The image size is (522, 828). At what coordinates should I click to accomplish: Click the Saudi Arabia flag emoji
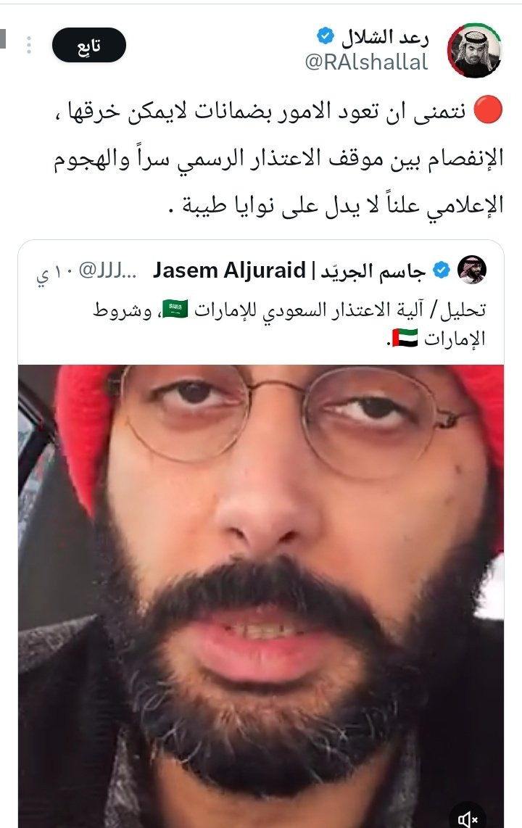pos(175,310)
